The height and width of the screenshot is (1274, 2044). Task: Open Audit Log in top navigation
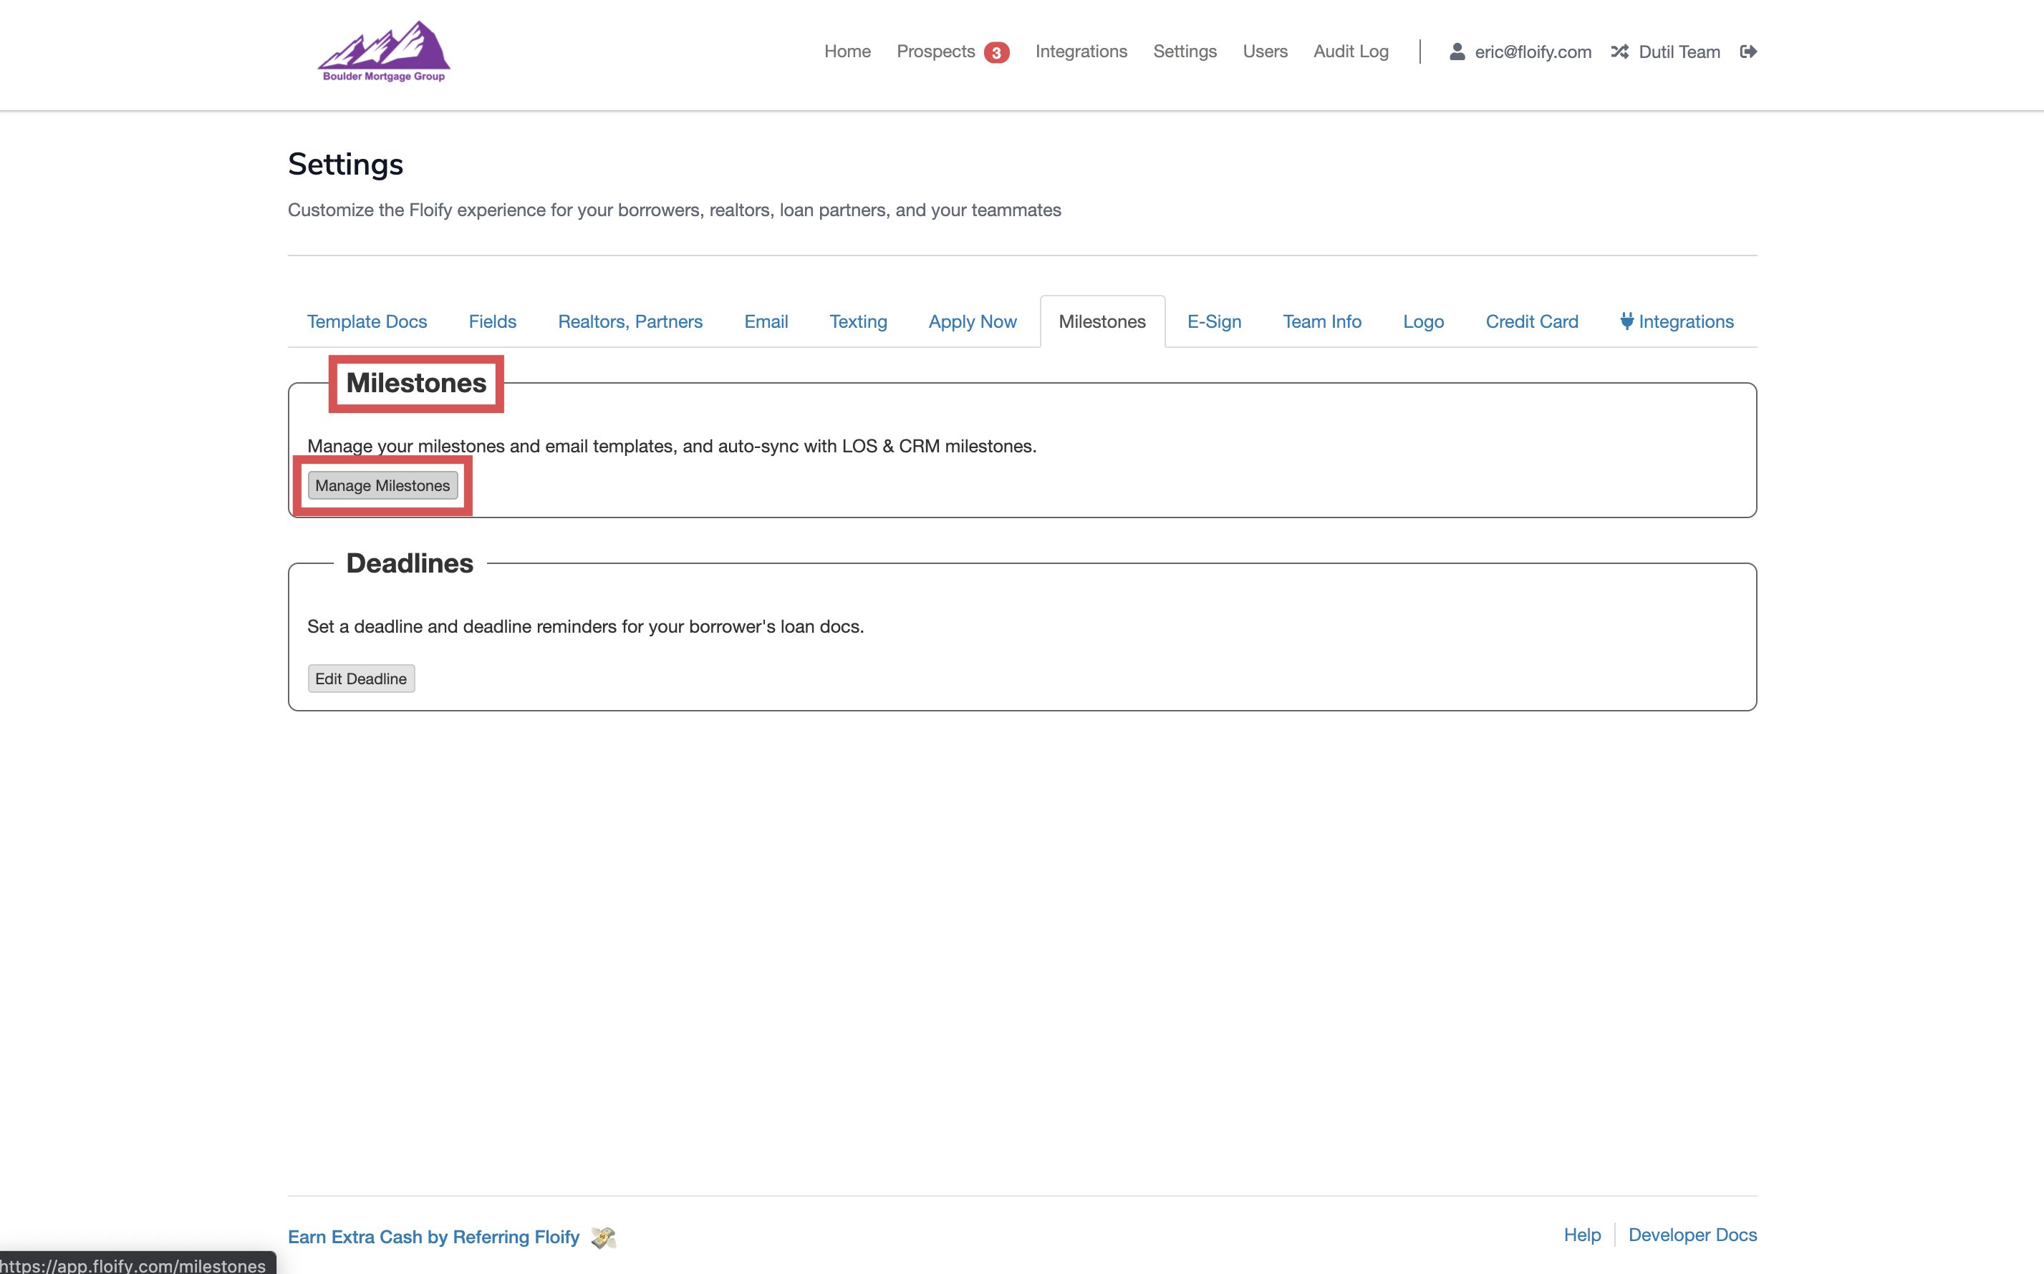[1350, 52]
